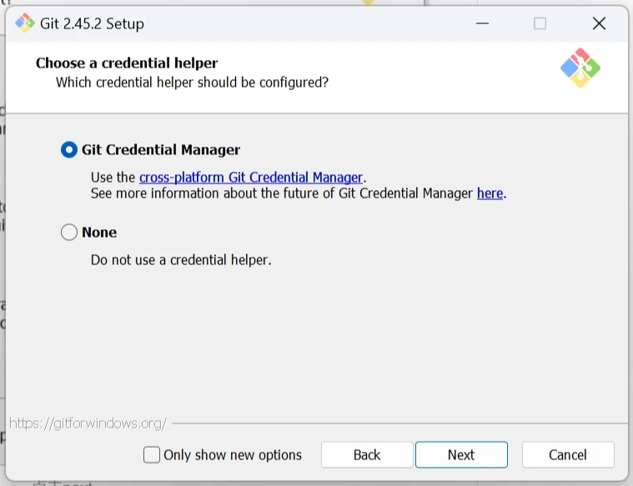Click the Git icon in the title bar
This screenshot has width=633, height=486.
24,23
